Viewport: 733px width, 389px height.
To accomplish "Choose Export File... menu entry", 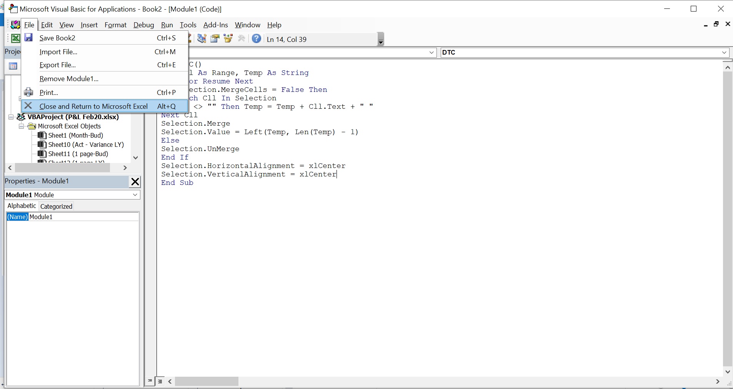I will (105, 65).
